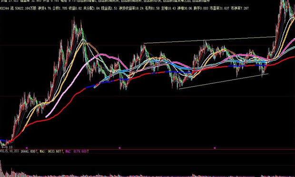
Task: Select the 换手0.003 turnover field
Action: coord(201,8)
